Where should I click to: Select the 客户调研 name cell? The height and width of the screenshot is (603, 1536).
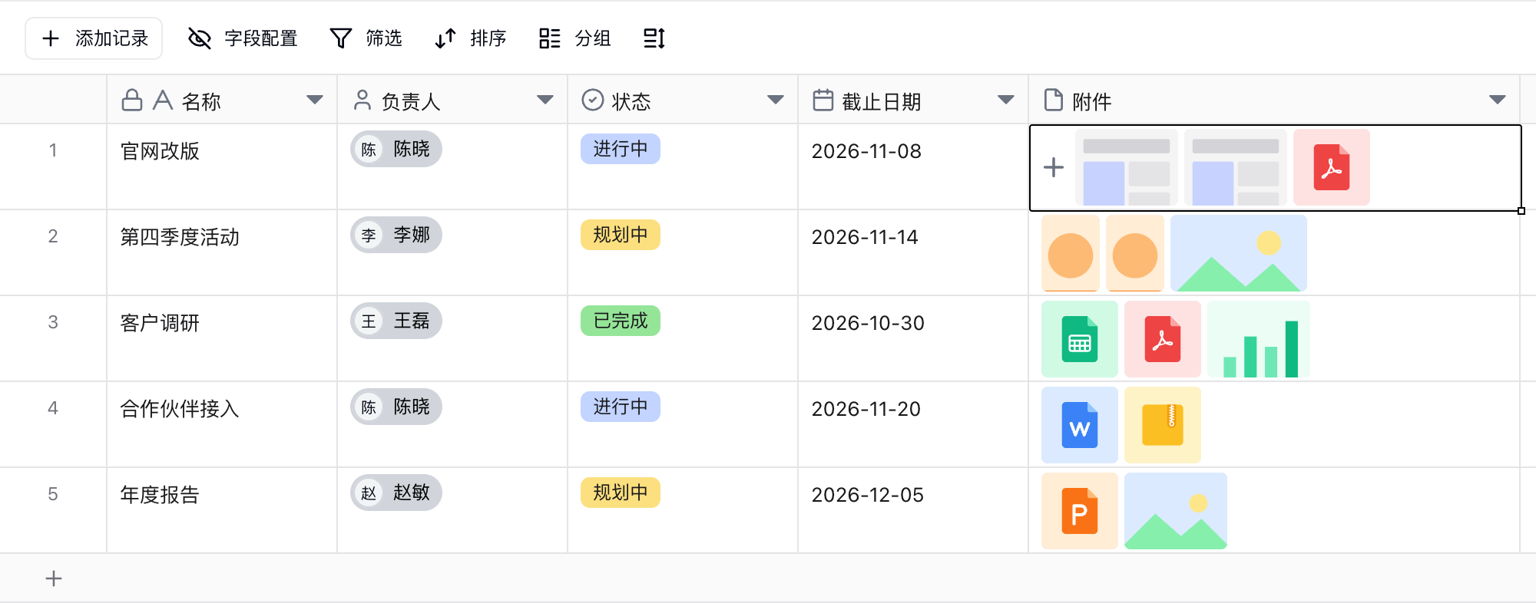tap(222, 339)
